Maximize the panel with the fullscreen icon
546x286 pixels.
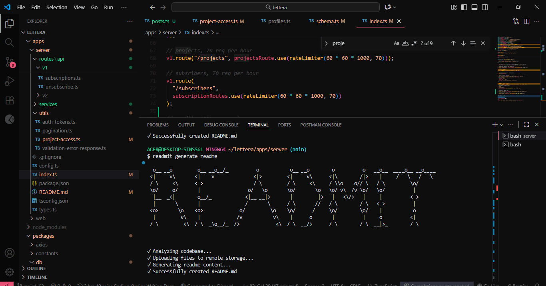coord(526,124)
